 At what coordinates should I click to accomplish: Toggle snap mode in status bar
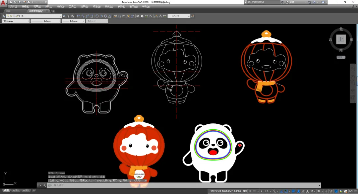click(x=254, y=191)
